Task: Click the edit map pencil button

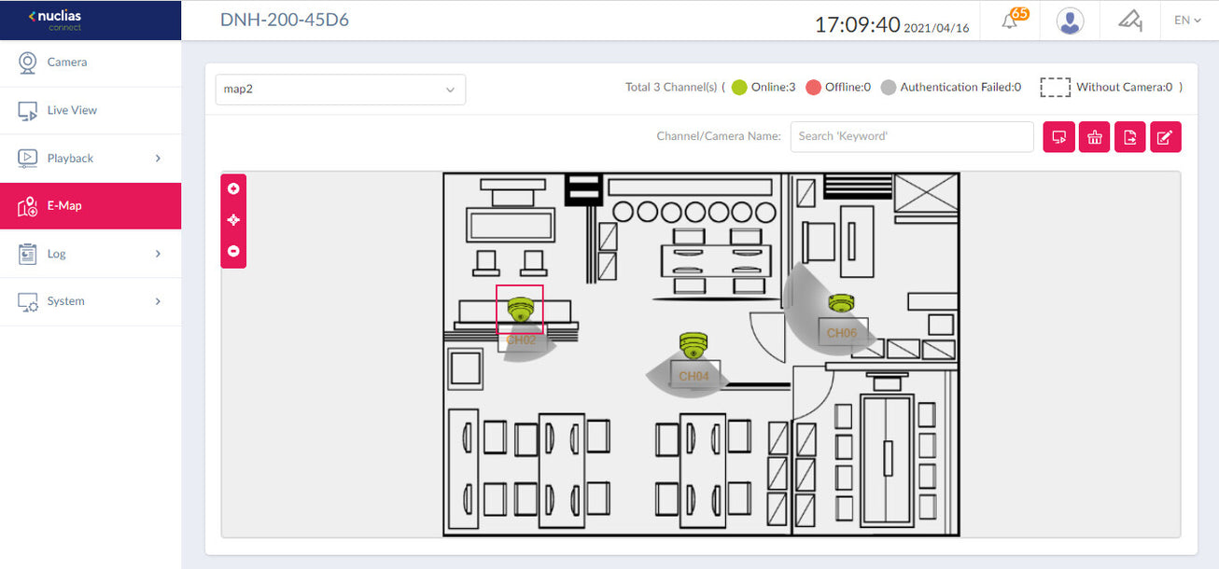Action: tap(1165, 137)
